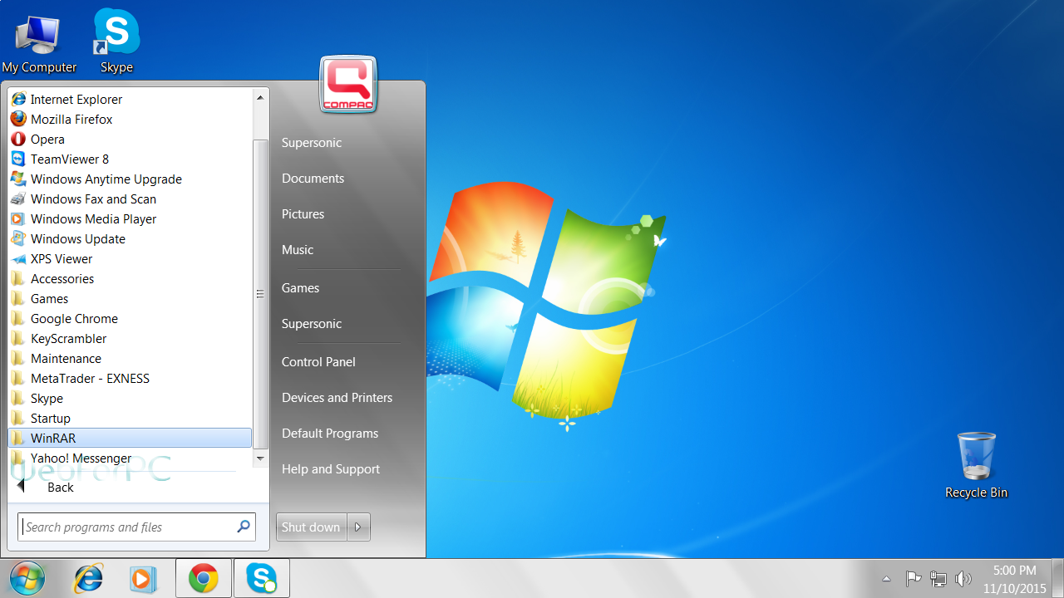Launch Google Chrome from the taskbar
The height and width of the screenshot is (598, 1064).
point(203,578)
